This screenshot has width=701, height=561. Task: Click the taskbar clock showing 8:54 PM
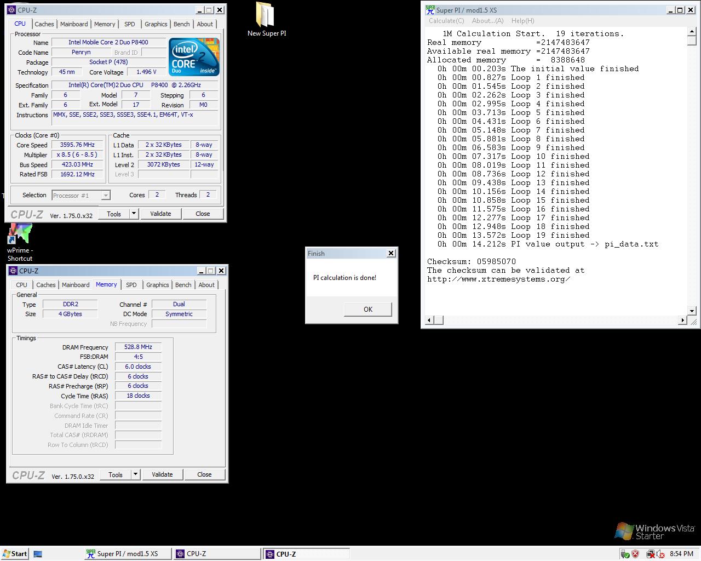point(681,554)
